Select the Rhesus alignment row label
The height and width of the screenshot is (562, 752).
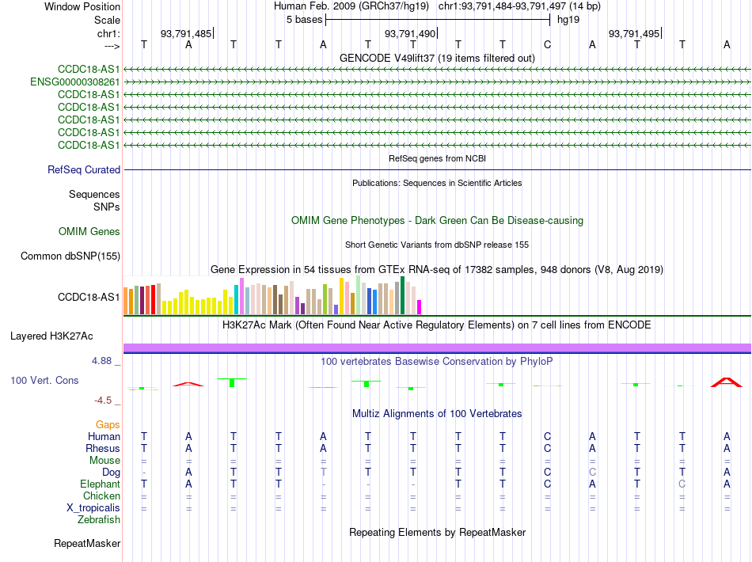click(x=103, y=448)
